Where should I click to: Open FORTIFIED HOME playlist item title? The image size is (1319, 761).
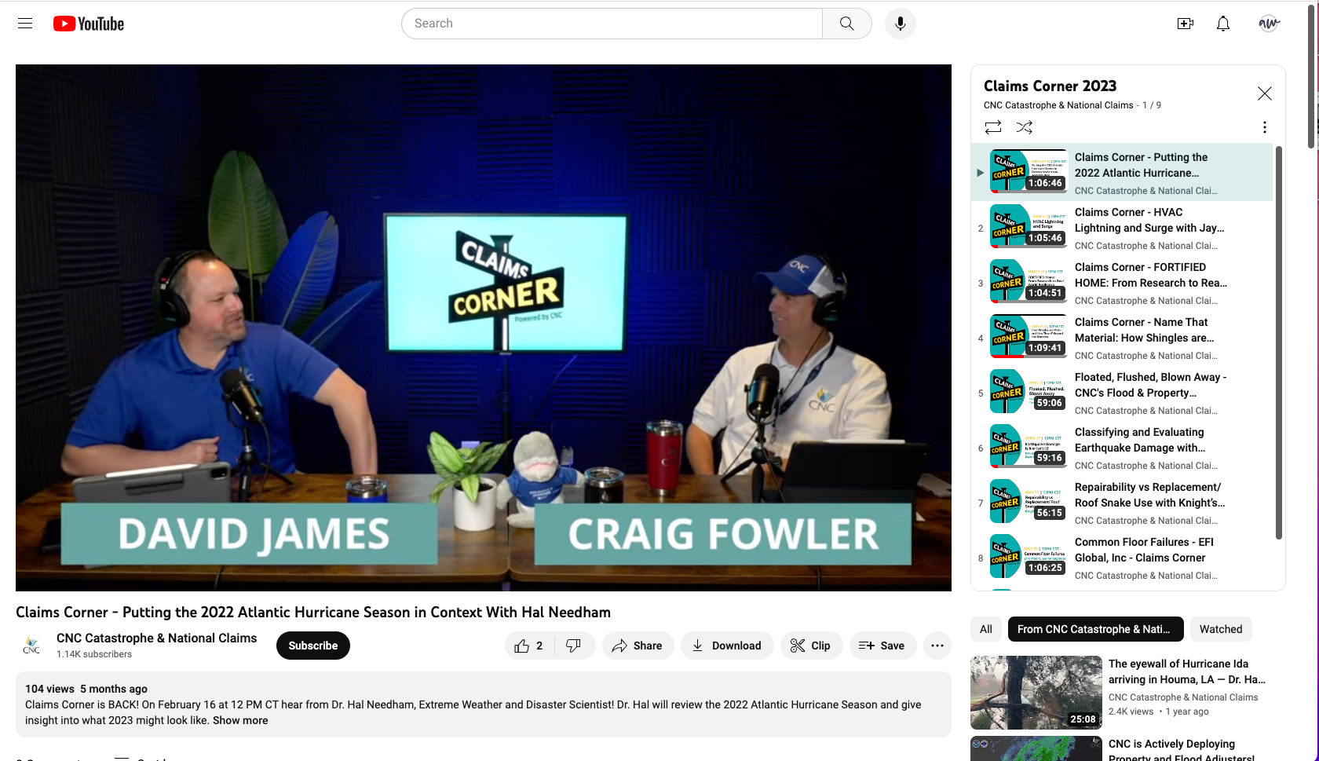(1150, 275)
